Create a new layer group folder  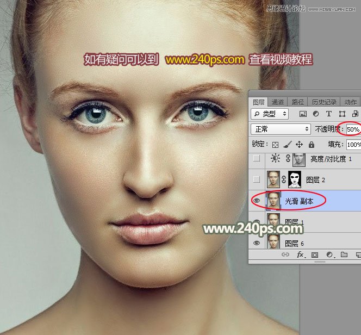pos(344,255)
